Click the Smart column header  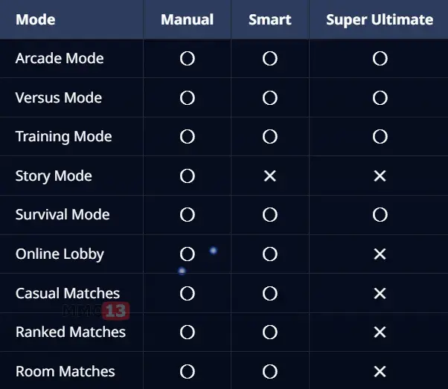[x=270, y=19]
